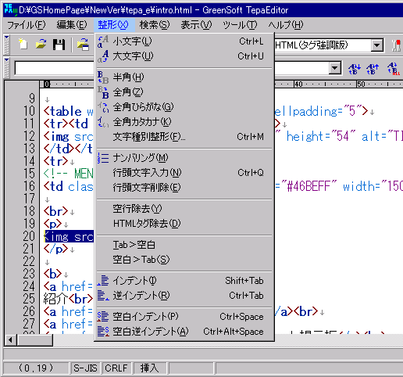The image size is (403, 377).
Task: Select 逆インデント(R) unindent item
Action: (x=184, y=296)
